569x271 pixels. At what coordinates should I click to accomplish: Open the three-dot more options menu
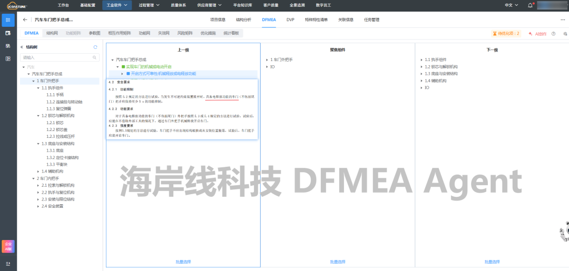point(562,19)
